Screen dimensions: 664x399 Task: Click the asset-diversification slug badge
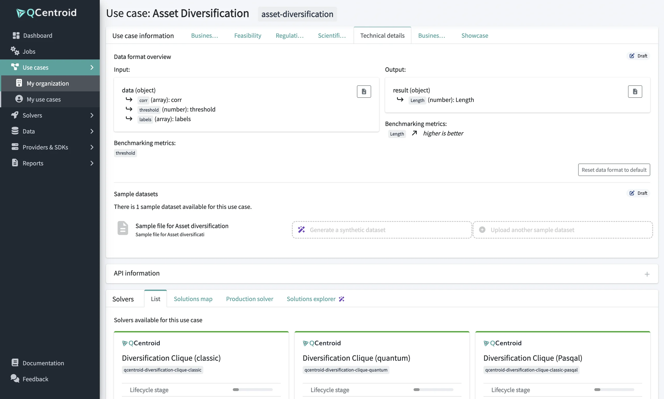click(x=297, y=14)
